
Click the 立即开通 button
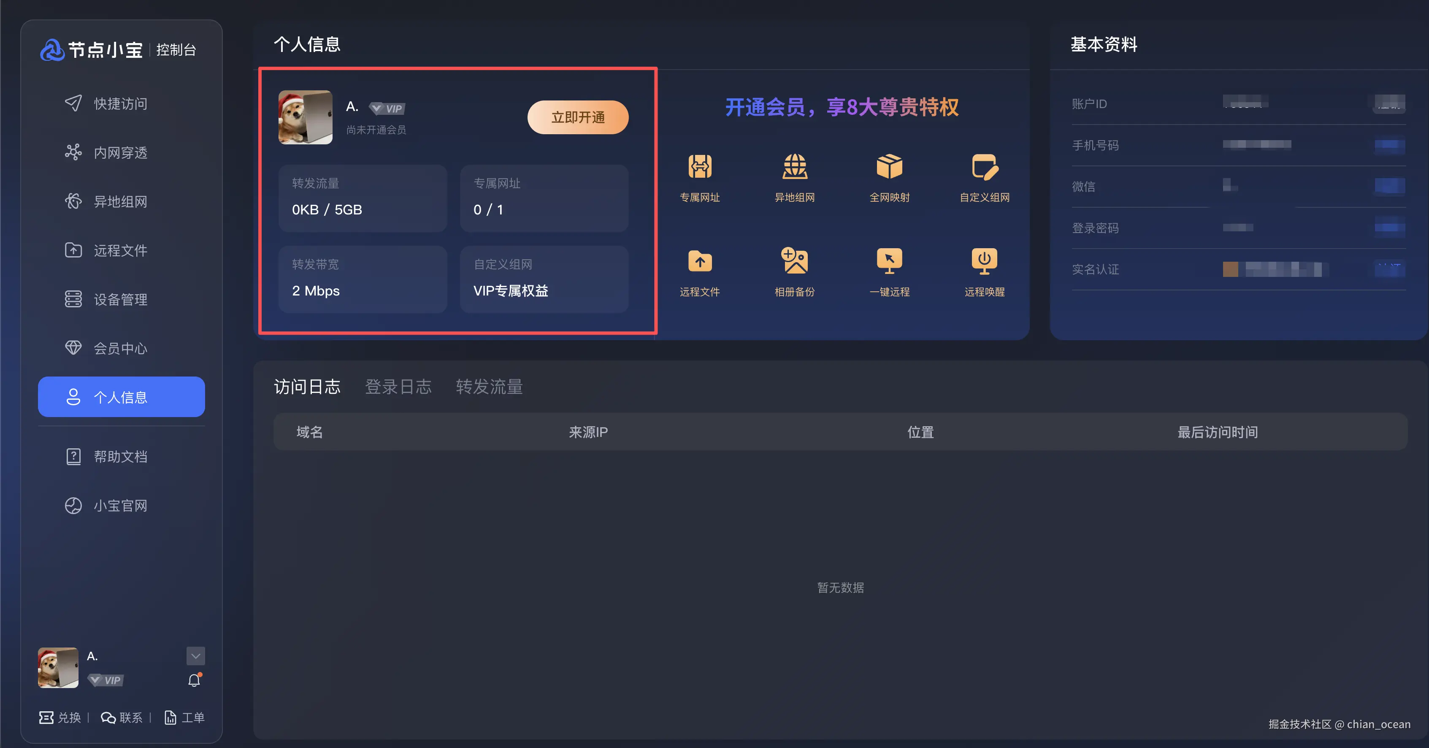coord(577,117)
